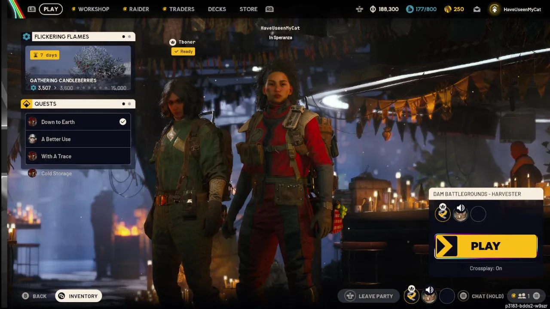This screenshot has height=309, width=550.
Task: Click the With A Trace trader portrait
Action: pos(33,156)
